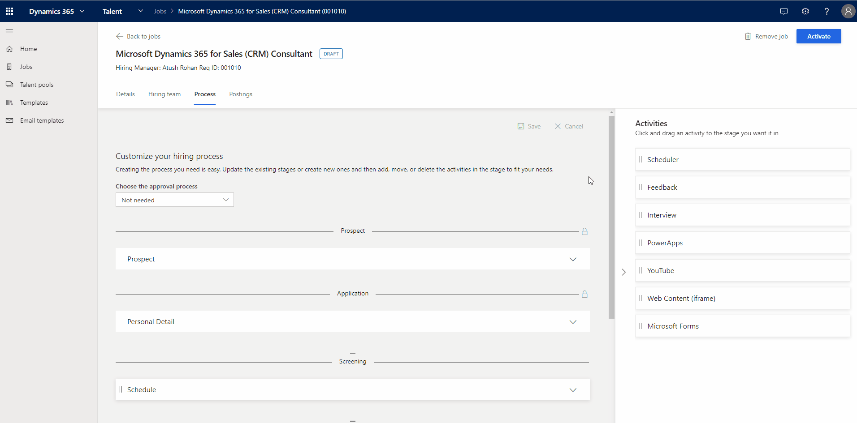Image resolution: width=857 pixels, height=423 pixels.
Task: Click the DRAFT status badge
Action: tap(331, 54)
